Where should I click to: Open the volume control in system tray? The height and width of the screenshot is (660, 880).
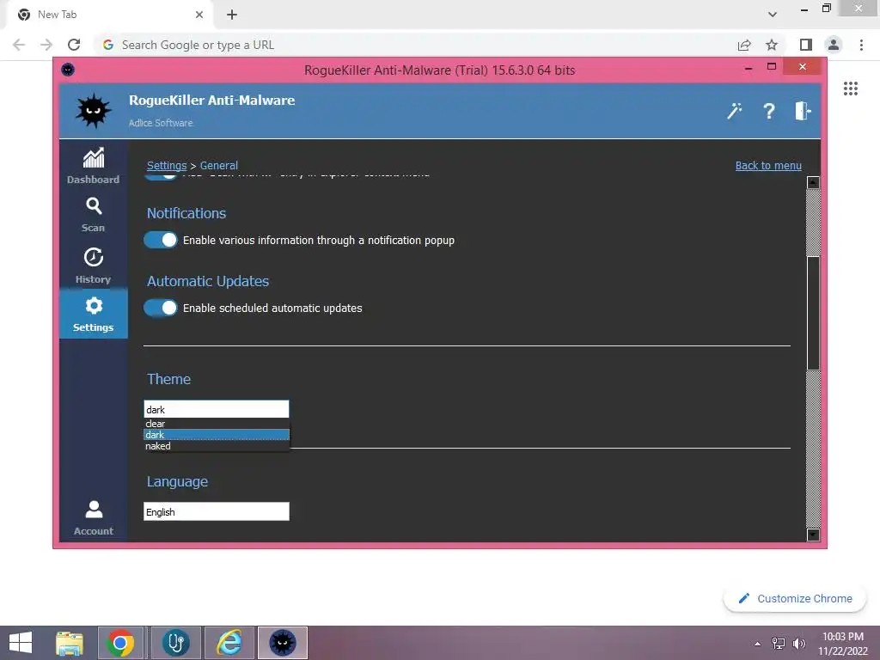[x=799, y=643]
